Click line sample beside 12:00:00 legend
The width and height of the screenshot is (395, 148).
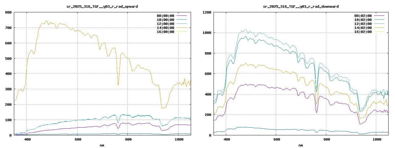[x=181, y=24]
